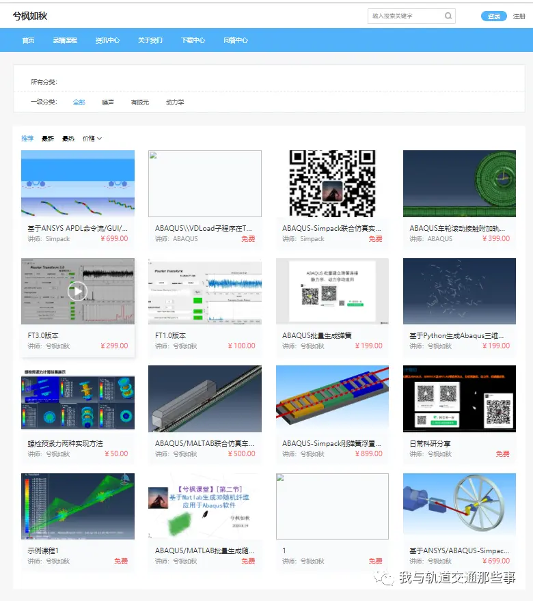Click the ¥500.00 price label
Screen dimensions: 533x601
[x=242, y=453]
